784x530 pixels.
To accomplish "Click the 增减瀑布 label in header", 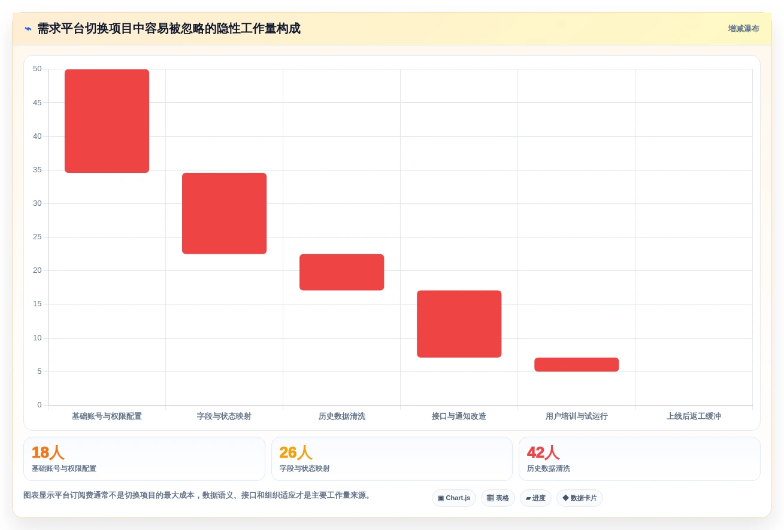I will point(743,29).
